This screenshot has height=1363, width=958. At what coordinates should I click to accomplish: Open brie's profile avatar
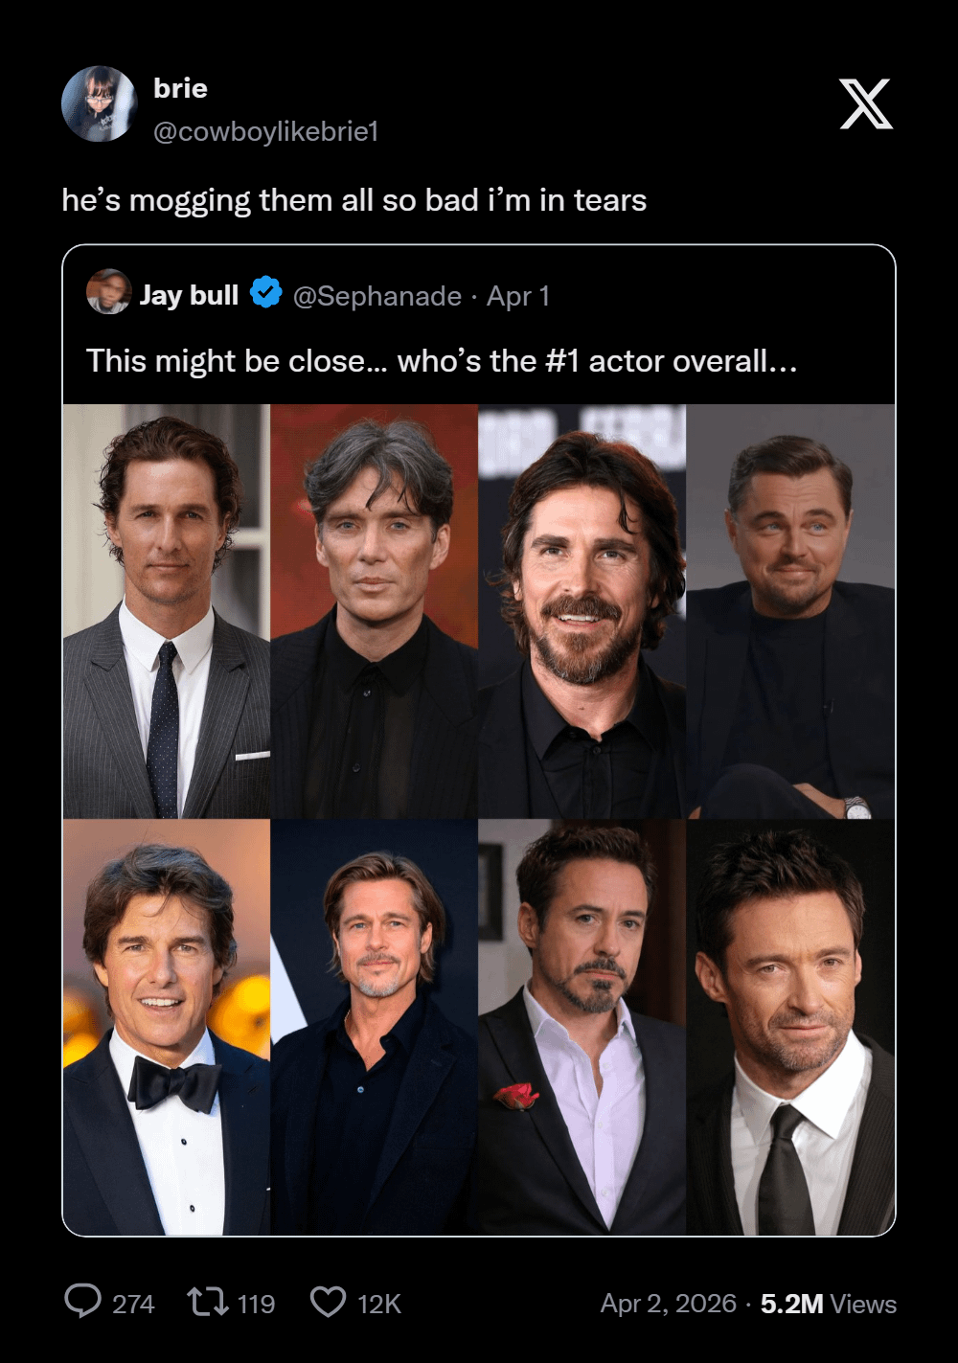tap(100, 104)
